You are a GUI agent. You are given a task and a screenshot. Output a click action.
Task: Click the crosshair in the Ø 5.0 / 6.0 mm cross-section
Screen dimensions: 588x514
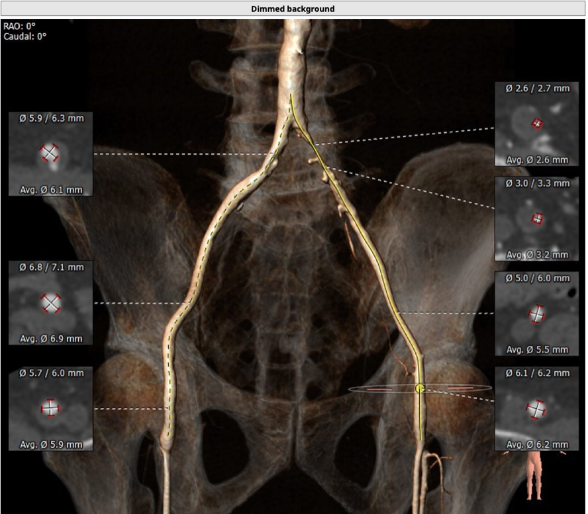[537, 314]
